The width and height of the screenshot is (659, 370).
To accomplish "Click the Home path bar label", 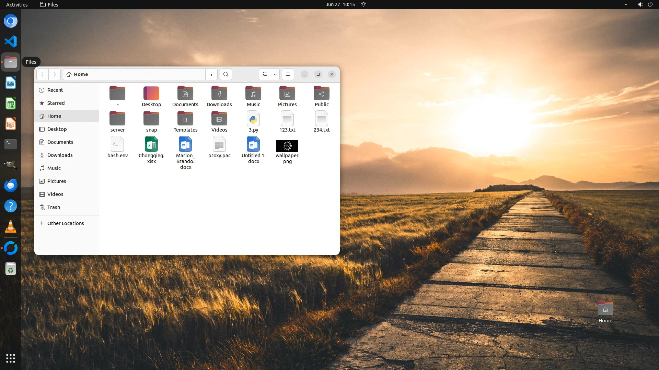I will click(x=81, y=74).
